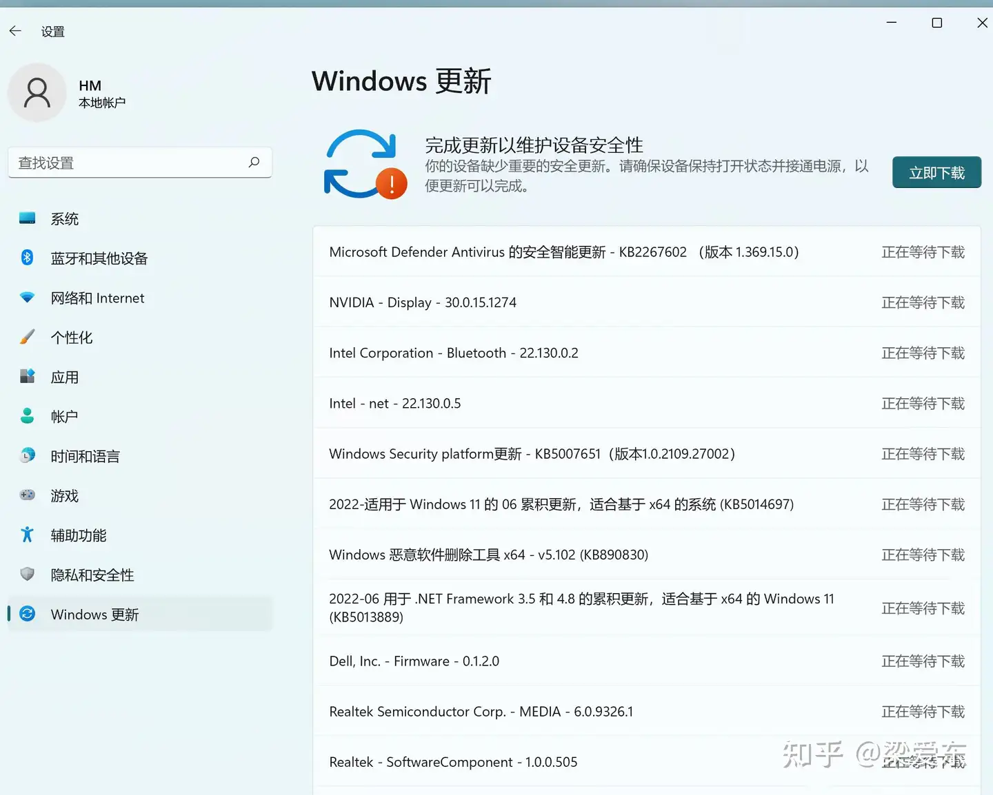Image resolution: width=993 pixels, height=795 pixels.
Task: Click the HM user avatar icon
Action: tap(37, 93)
